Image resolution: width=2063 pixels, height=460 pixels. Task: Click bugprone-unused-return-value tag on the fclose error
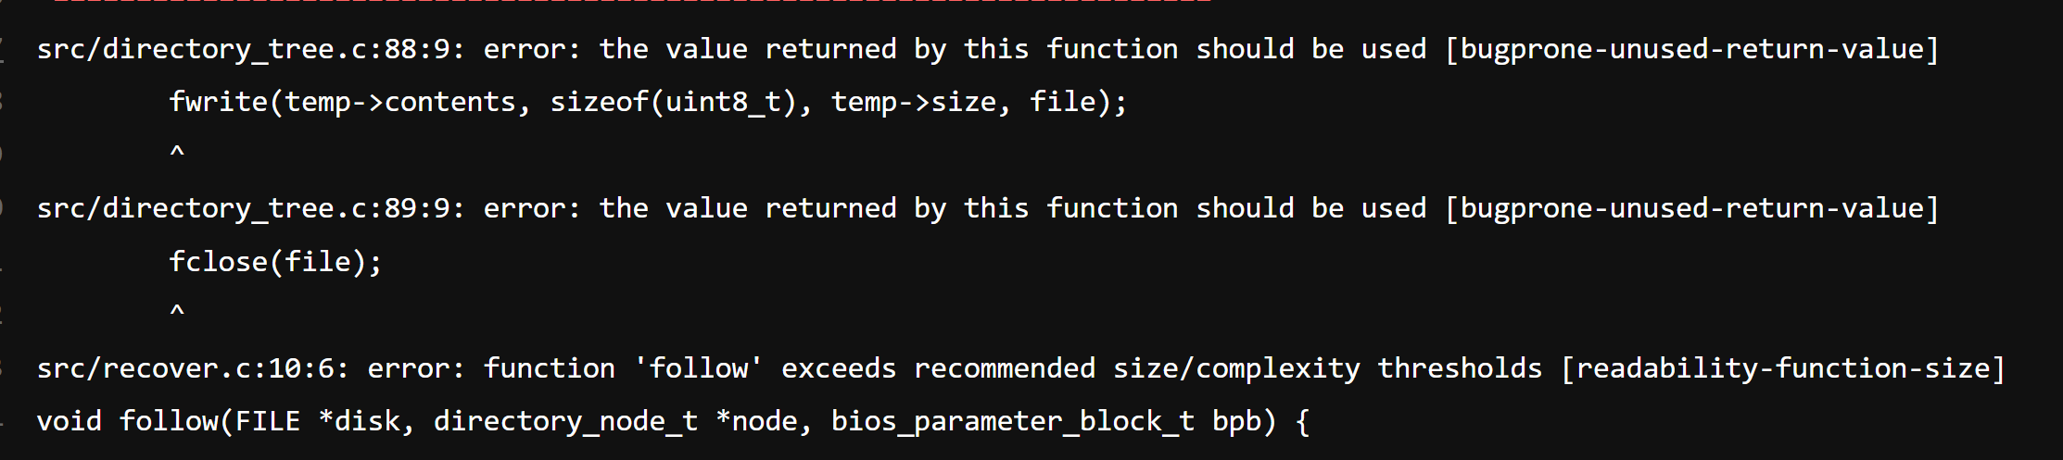[1692, 208]
